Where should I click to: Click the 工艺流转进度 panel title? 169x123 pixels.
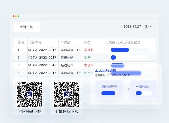coord(106,70)
